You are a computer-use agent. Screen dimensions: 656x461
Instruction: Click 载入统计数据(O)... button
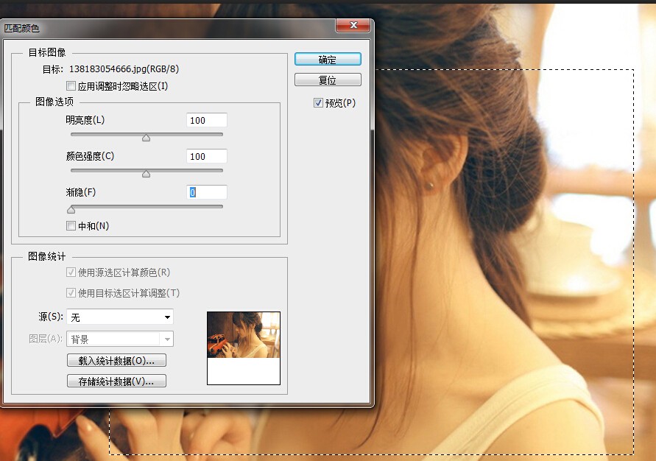point(116,360)
